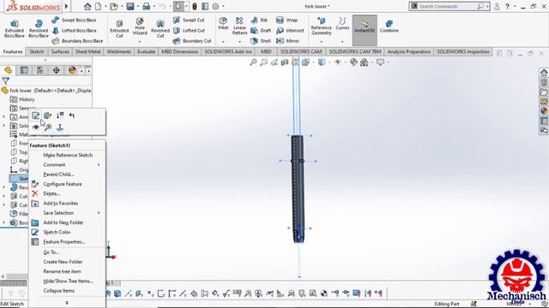Open the FeatureManager design tree tab

(8, 70)
